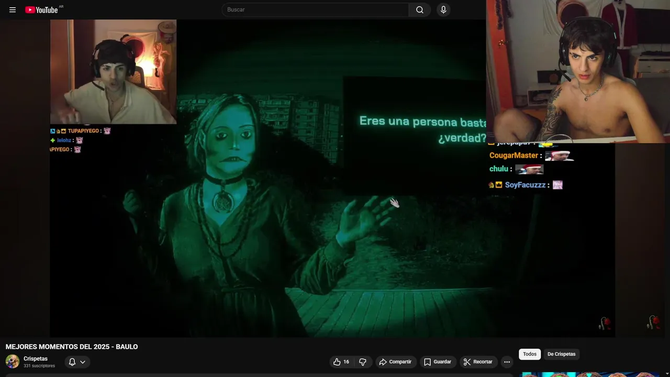Select the Todos filter chip

coord(530,354)
